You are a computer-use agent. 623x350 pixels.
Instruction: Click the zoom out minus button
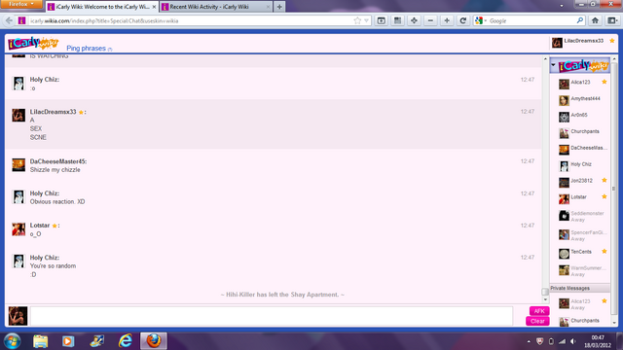click(x=430, y=20)
